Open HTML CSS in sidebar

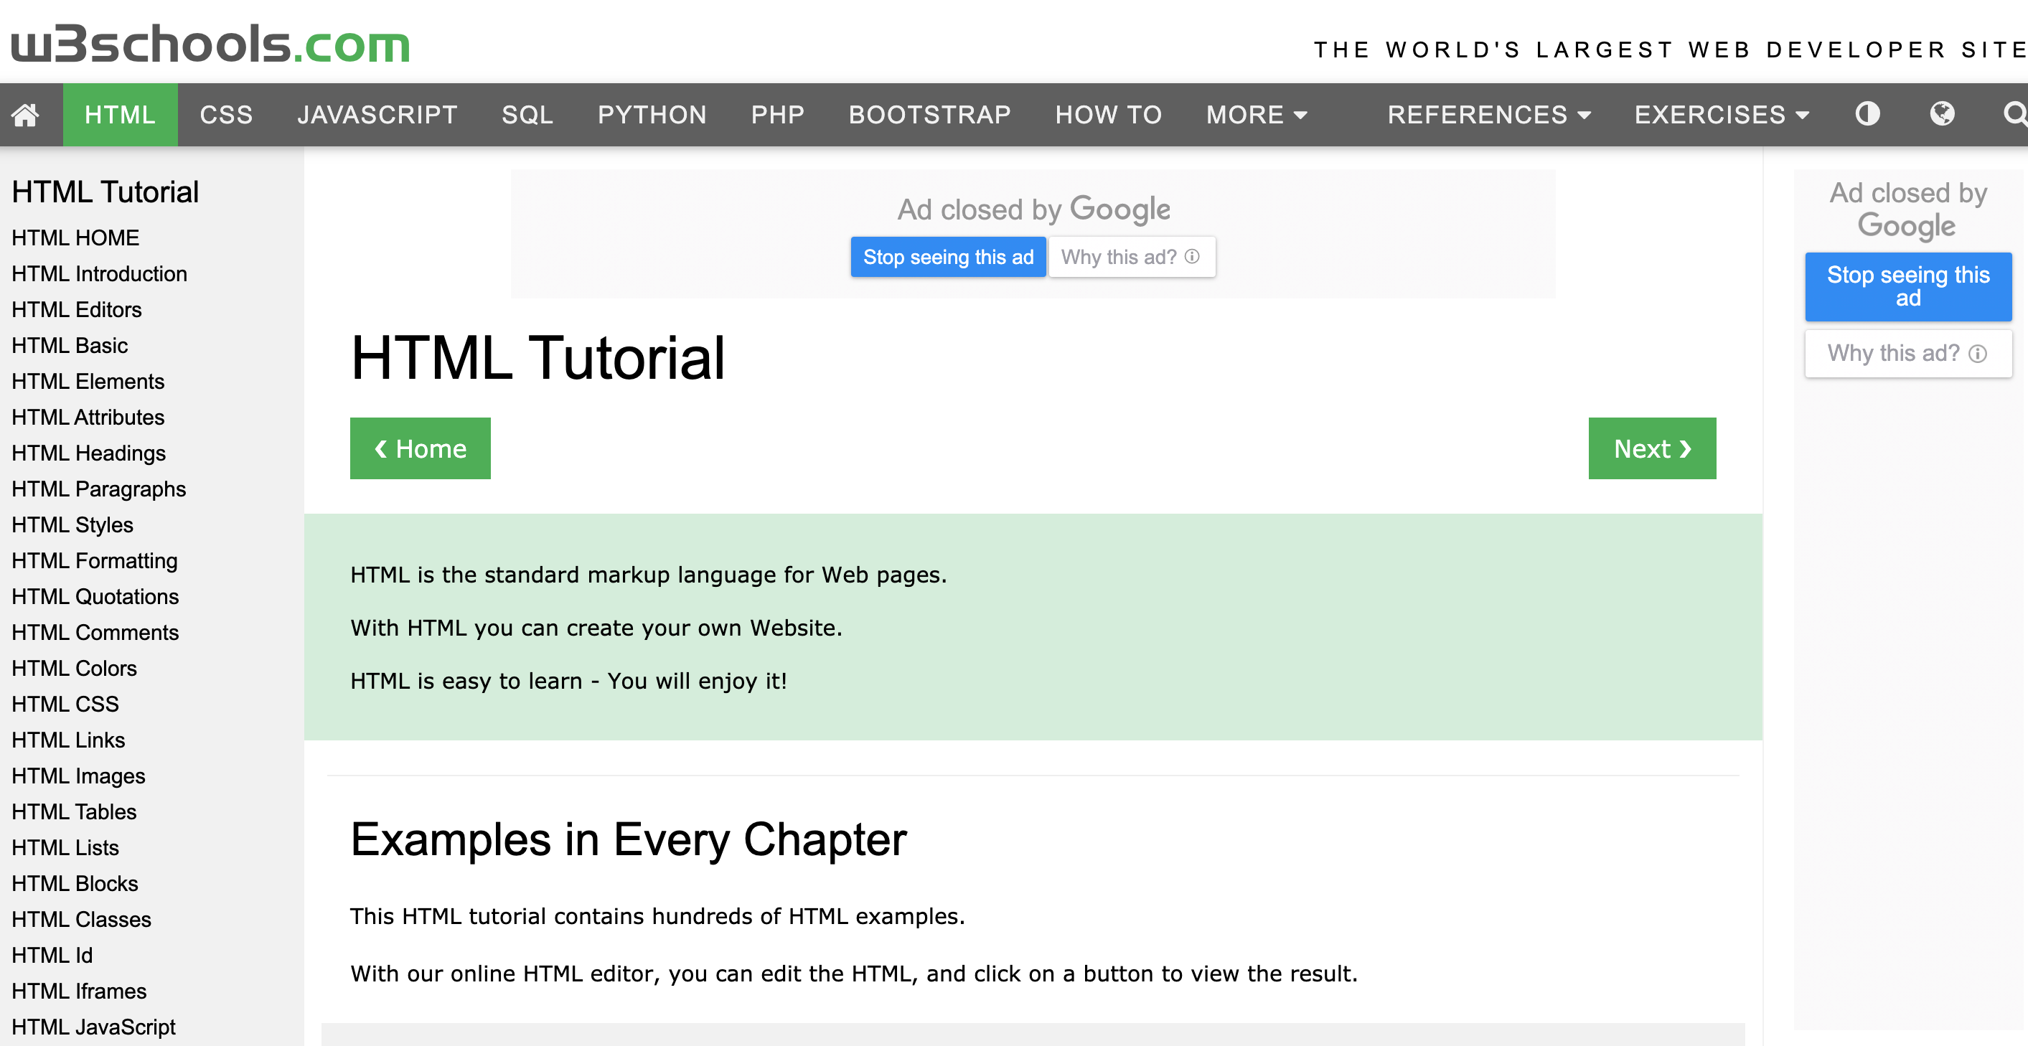pyautogui.click(x=65, y=705)
